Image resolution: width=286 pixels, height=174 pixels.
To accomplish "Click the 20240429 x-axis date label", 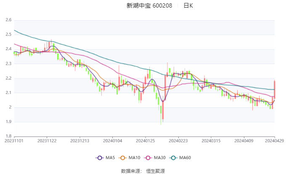I will pyautogui.click(x=275, y=141).
